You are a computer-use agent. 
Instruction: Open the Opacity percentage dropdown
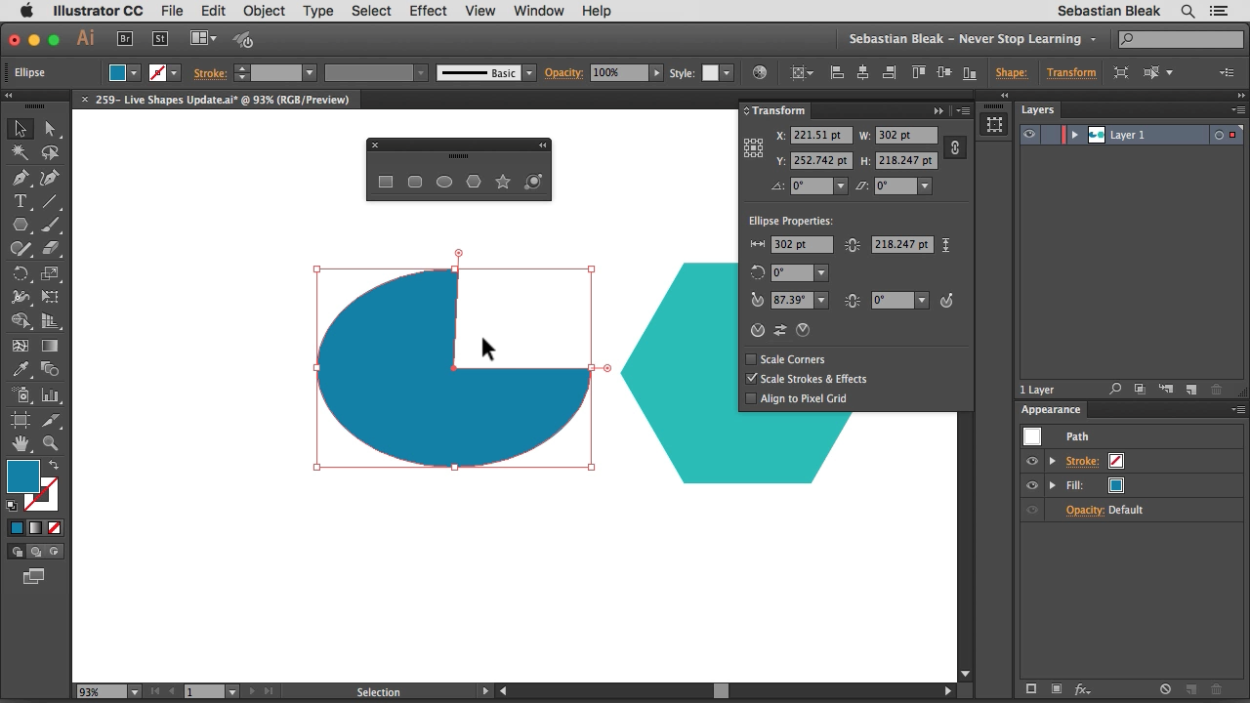tap(656, 72)
